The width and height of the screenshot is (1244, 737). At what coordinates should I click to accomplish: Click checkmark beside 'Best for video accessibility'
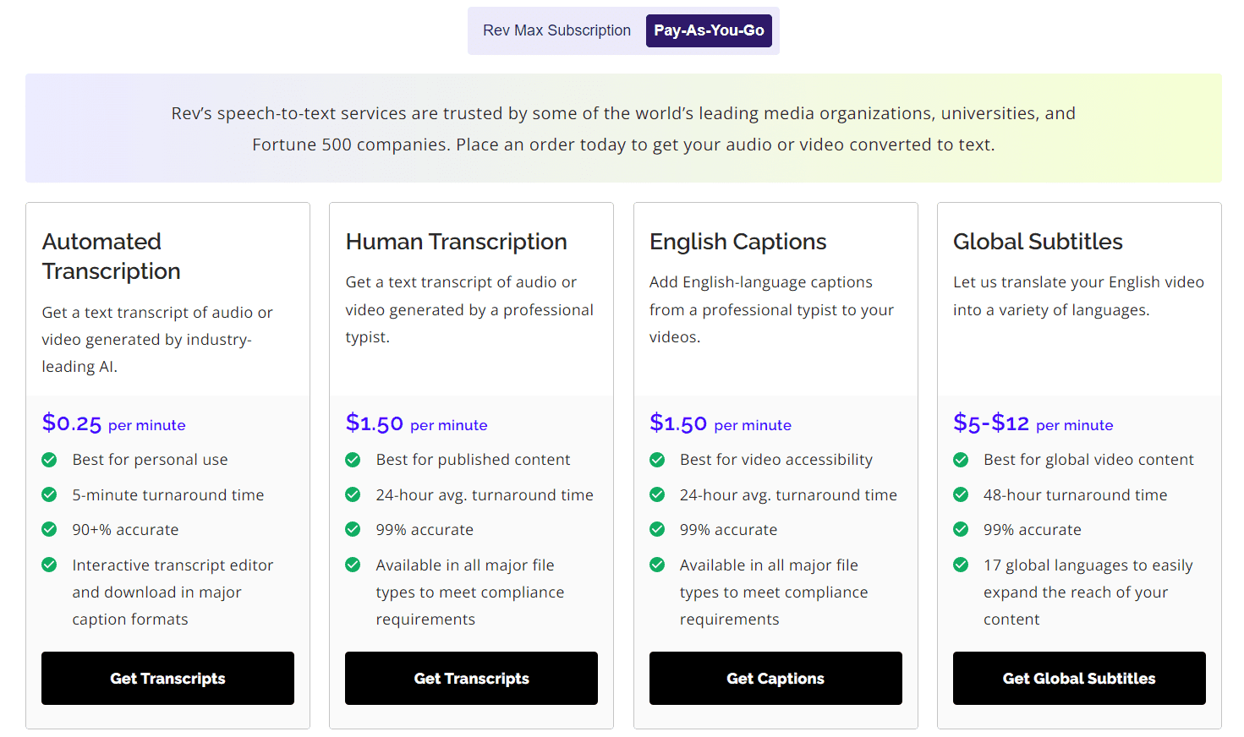click(x=657, y=460)
